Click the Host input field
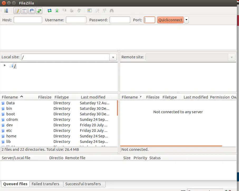 pyautogui.click(x=28, y=20)
